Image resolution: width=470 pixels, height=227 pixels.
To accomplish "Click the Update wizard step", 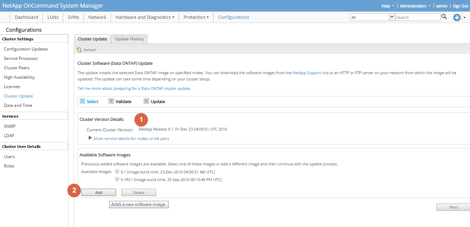I will 154,101.
